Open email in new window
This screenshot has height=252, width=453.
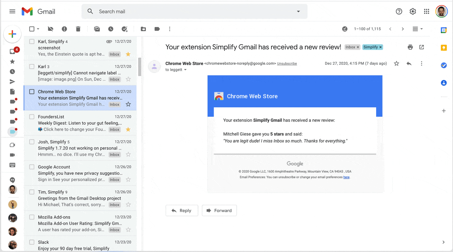tap(422, 47)
